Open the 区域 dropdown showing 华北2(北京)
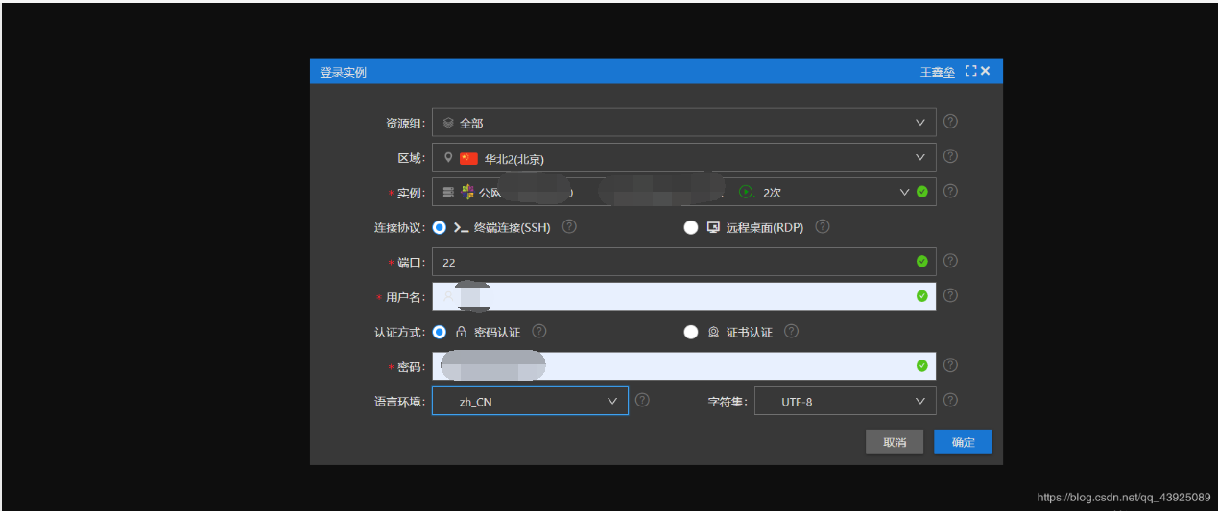Screen dimensions: 1218x511 [x=683, y=157]
